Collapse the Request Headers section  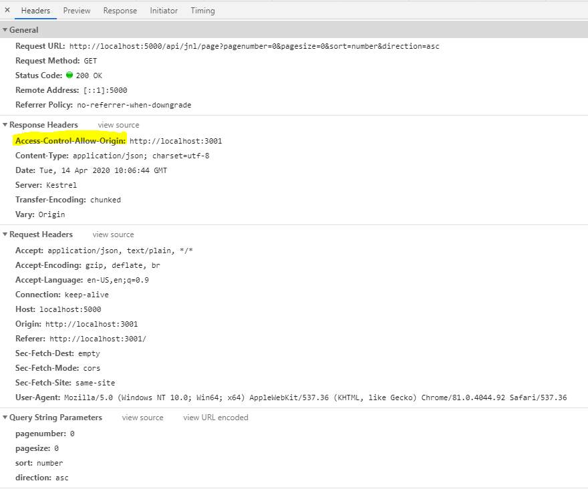(x=5, y=234)
